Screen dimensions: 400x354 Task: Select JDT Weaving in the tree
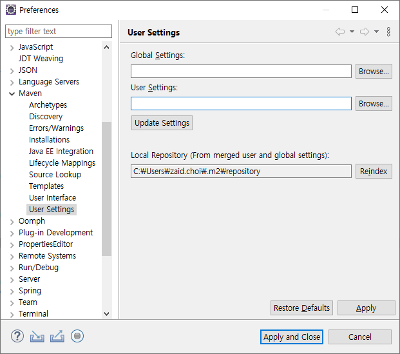coord(41,59)
